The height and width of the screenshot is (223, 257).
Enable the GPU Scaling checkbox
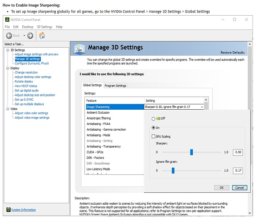pos(153,136)
